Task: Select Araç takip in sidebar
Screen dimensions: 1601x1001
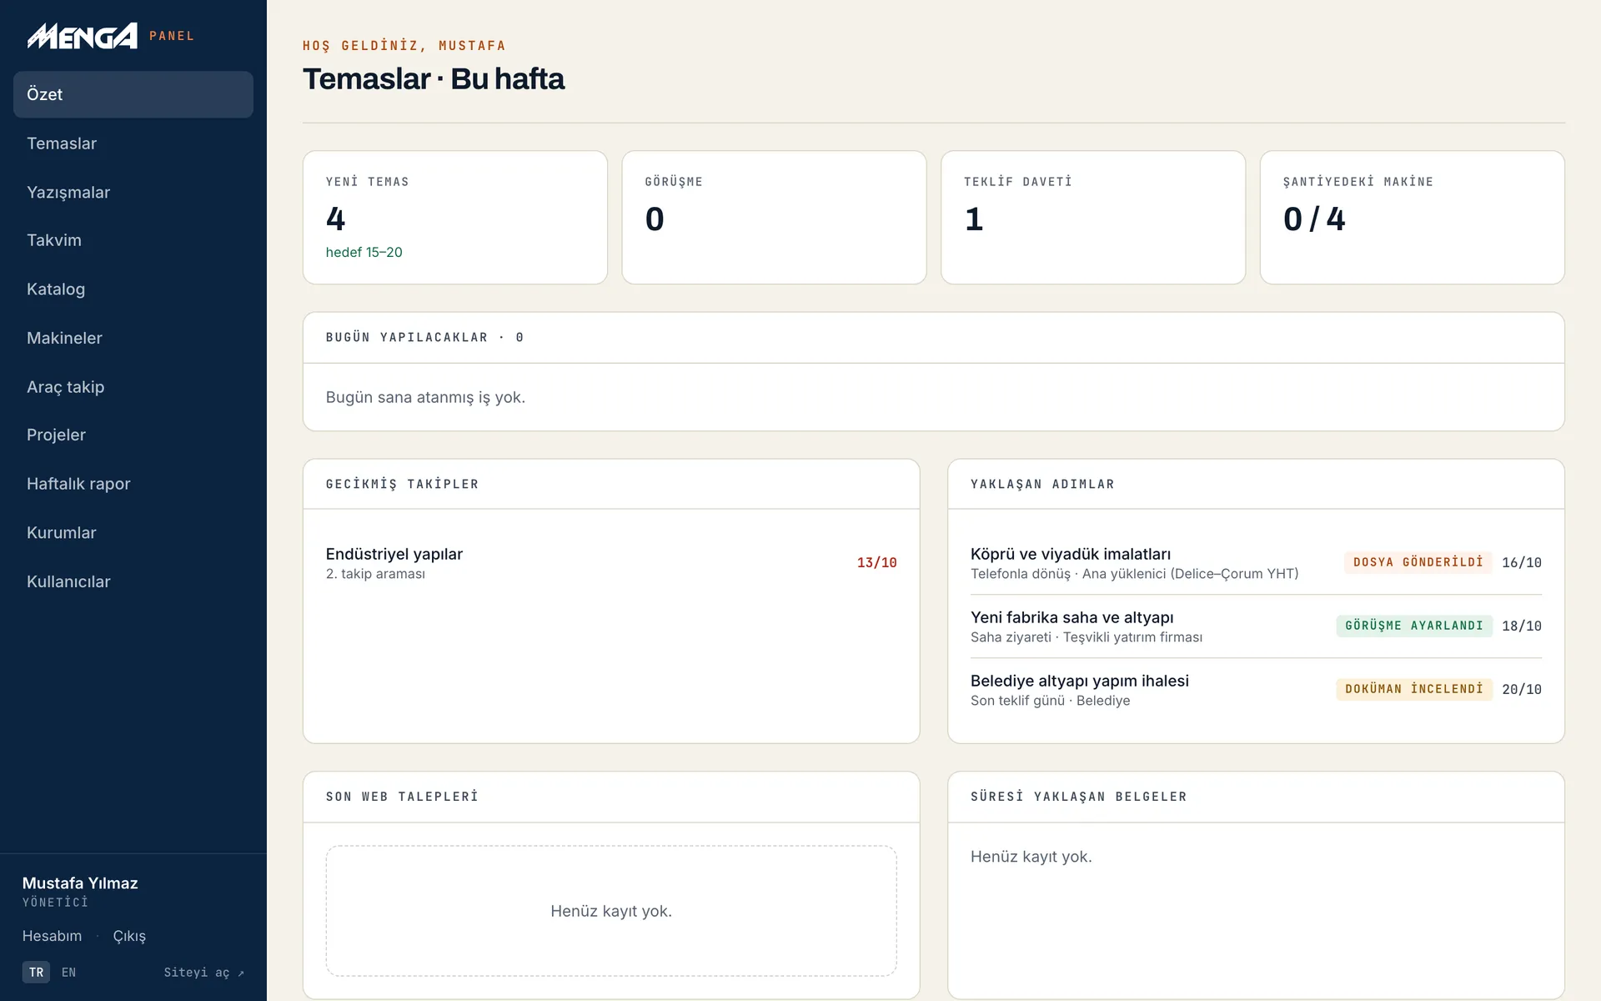Action: [x=133, y=387]
